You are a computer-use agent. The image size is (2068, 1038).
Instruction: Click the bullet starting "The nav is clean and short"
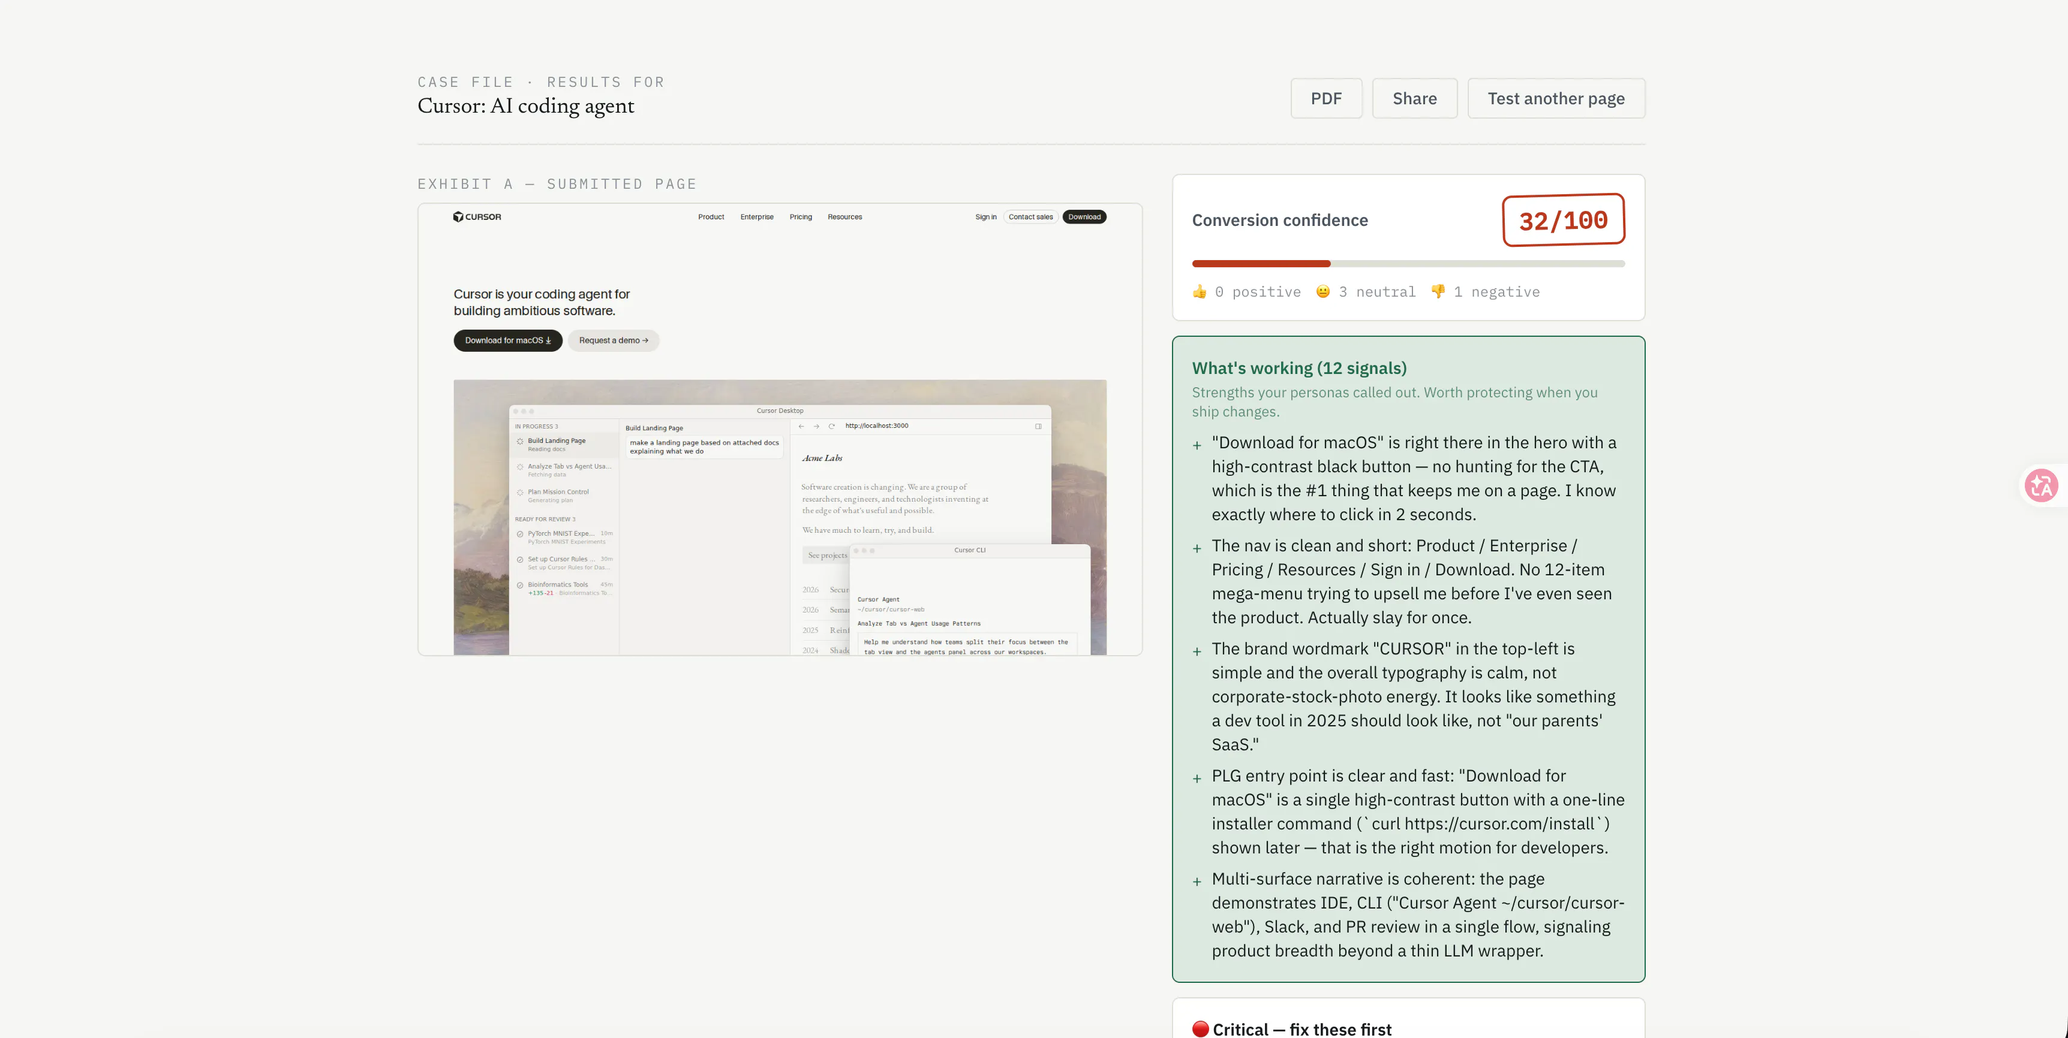click(1409, 581)
